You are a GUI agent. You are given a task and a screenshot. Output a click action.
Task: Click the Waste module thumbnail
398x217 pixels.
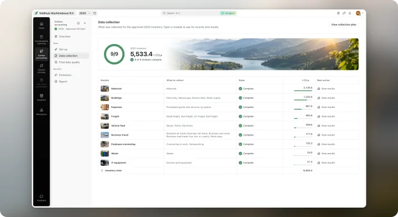tap(104, 154)
